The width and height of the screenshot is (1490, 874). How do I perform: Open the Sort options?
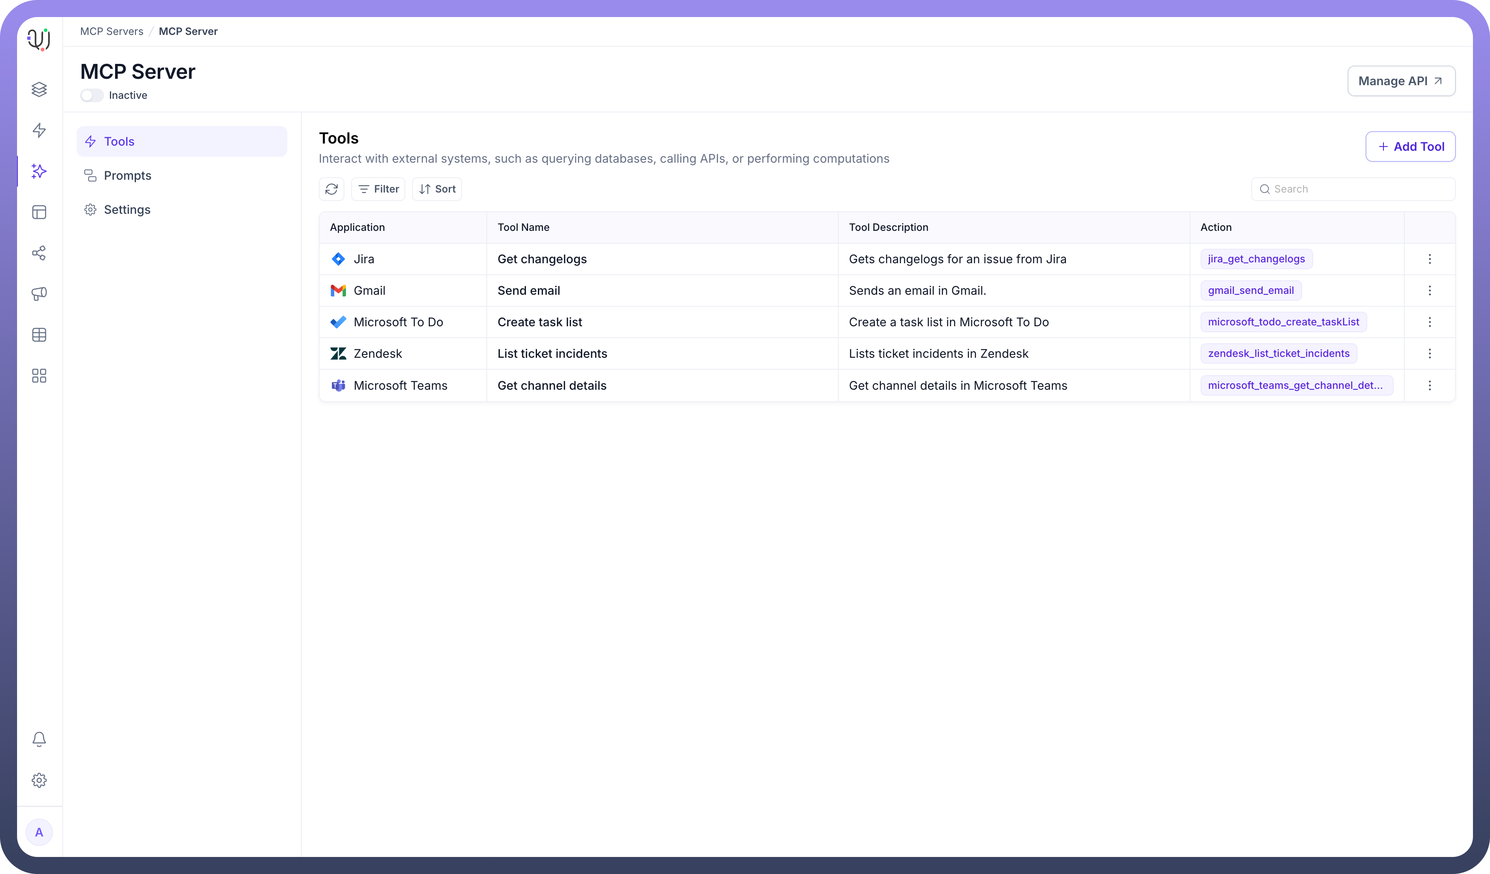[x=437, y=189]
